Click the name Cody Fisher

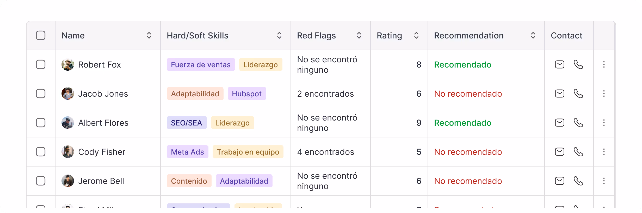click(102, 152)
